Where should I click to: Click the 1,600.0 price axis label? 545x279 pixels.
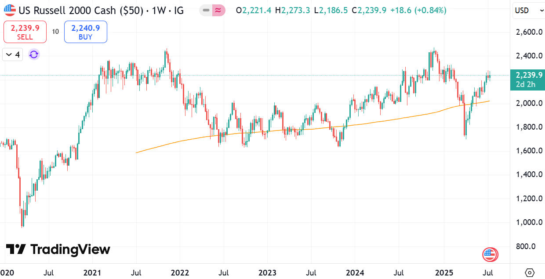tap(529, 151)
